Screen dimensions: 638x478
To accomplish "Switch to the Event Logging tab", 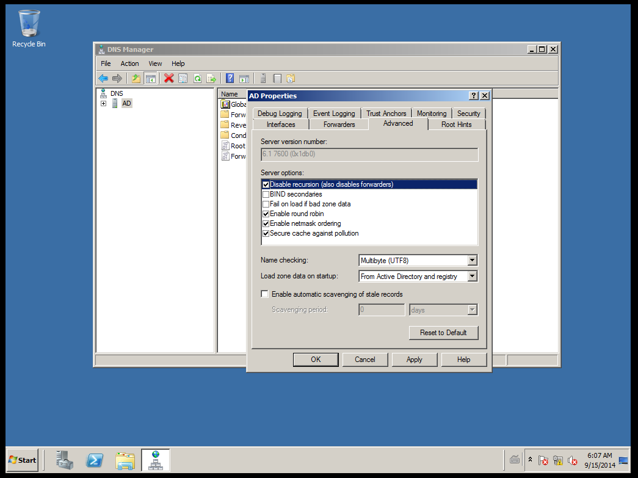I will coord(334,114).
